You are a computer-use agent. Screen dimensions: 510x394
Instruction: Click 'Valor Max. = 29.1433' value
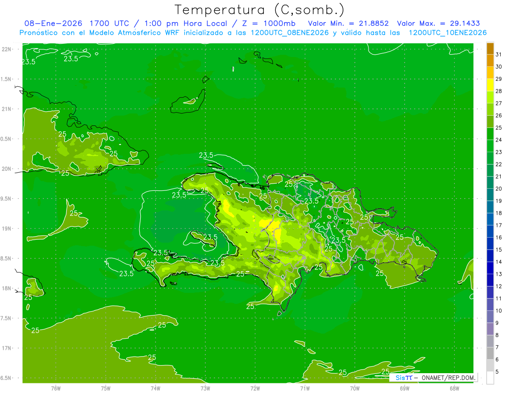pyautogui.click(x=439, y=23)
